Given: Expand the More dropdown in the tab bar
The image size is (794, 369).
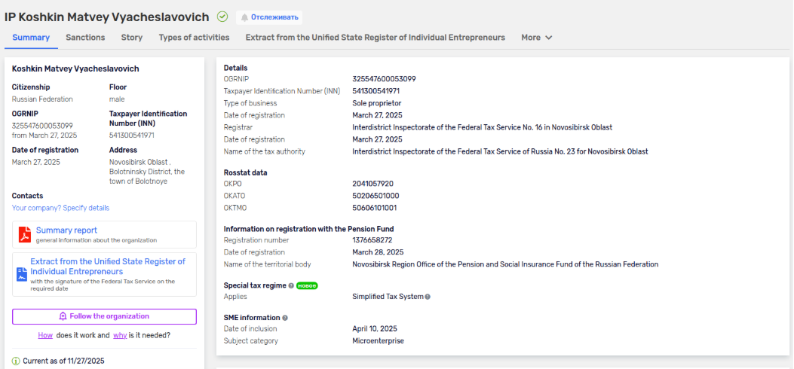Looking at the screenshot, I should tap(537, 38).
